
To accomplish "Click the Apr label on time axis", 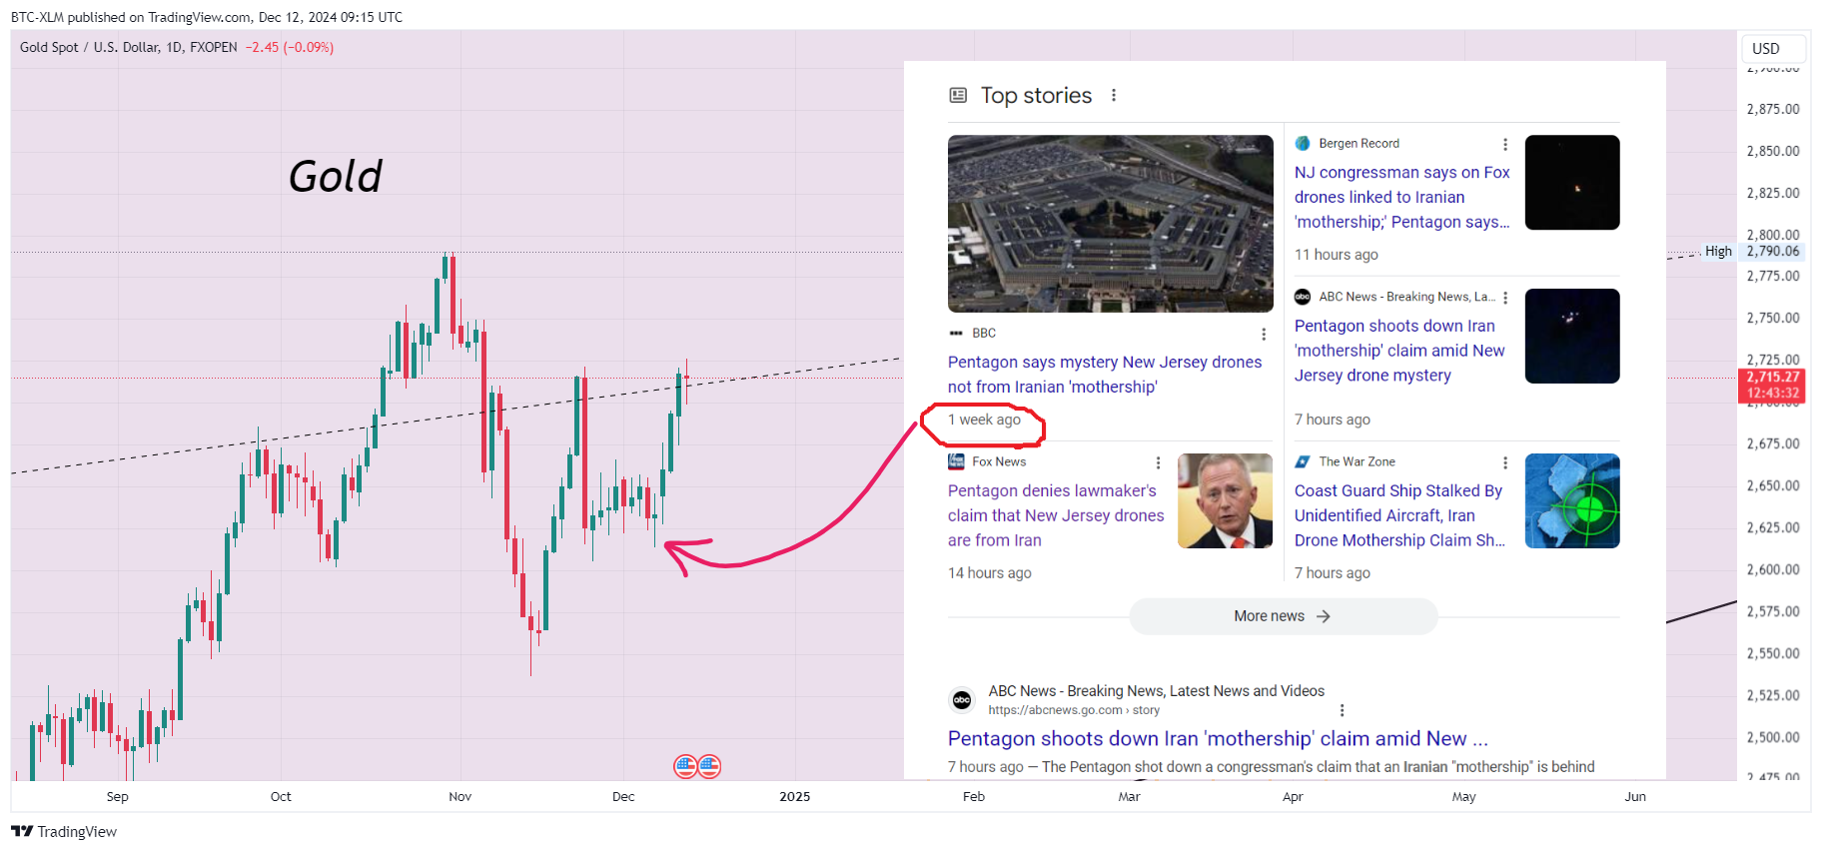I will point(1293,796).
